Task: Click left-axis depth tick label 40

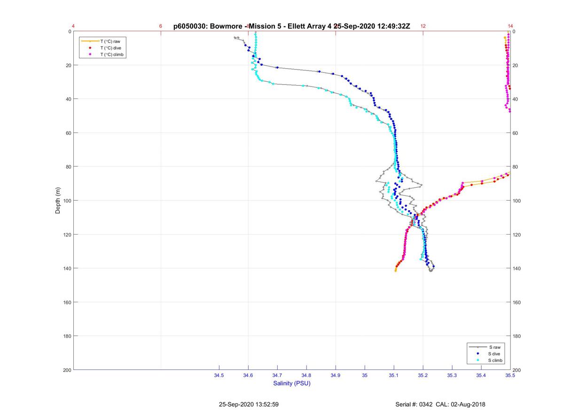Action: (x=69, y=99)
